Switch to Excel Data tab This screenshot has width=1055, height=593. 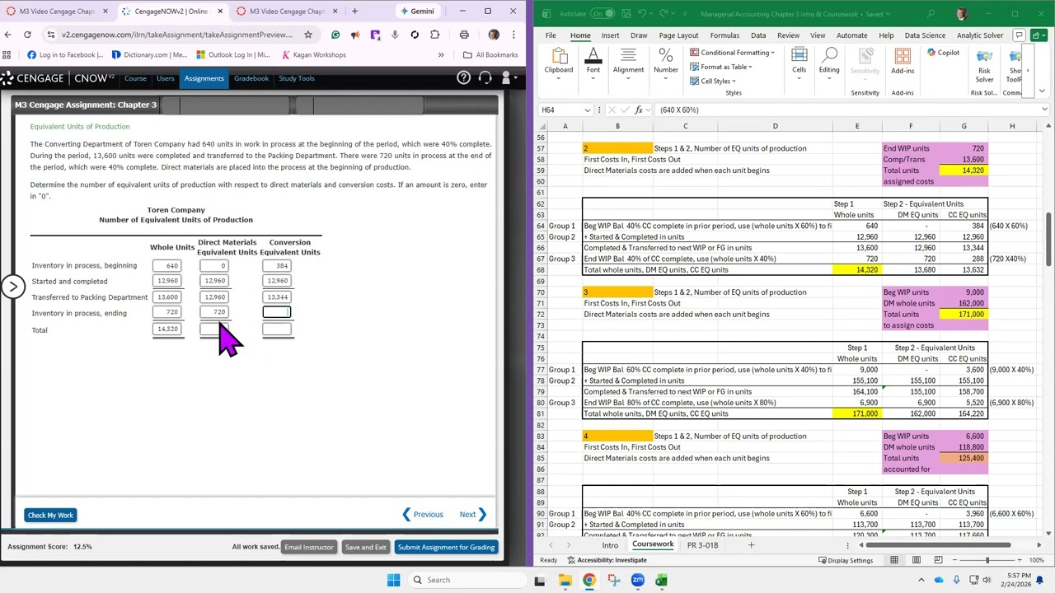(758, 35)
